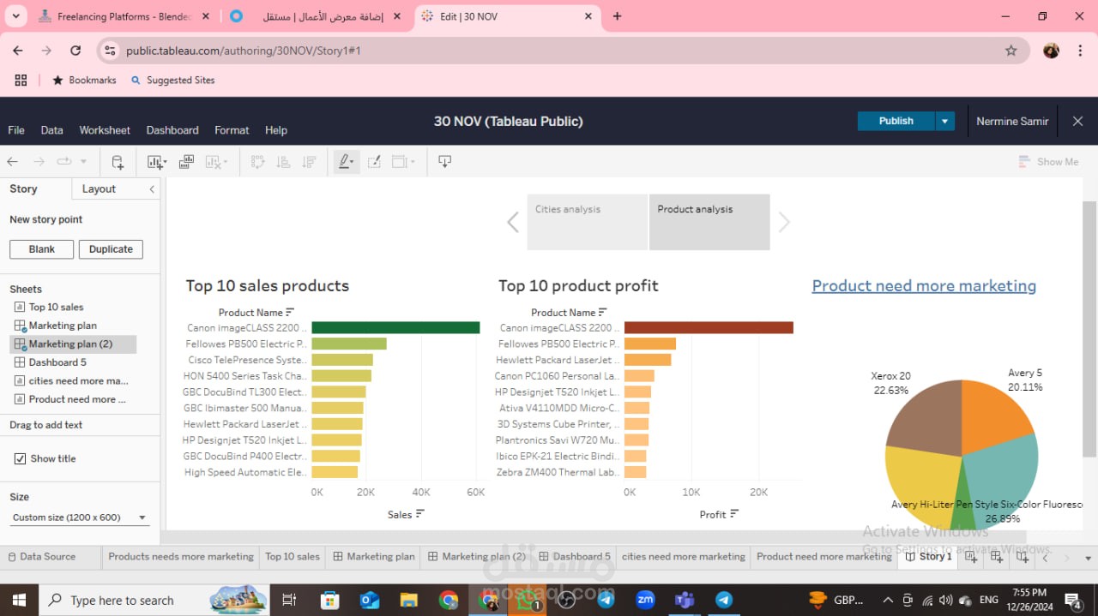Click the Download toolbar icon
Screen dimensions: 1098x616
[444, 162]
